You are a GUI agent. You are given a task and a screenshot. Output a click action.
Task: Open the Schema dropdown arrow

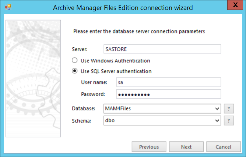tap(217, 120)
